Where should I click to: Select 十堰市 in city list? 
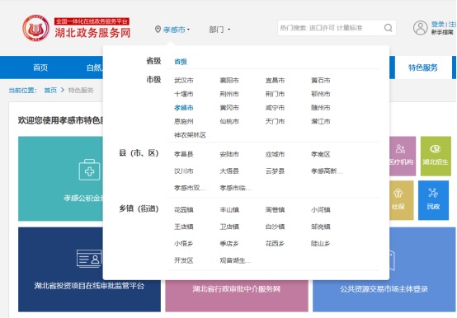[184, 94]
